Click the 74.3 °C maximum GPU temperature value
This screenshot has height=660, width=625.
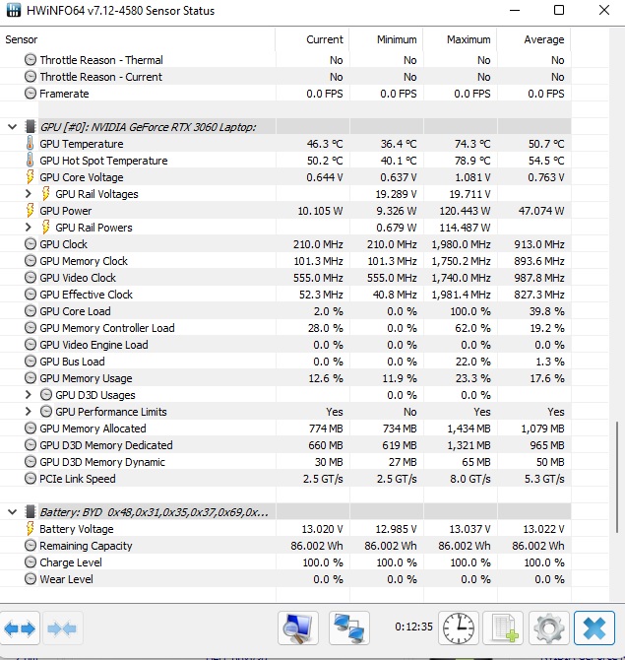(x=472, y=144)
